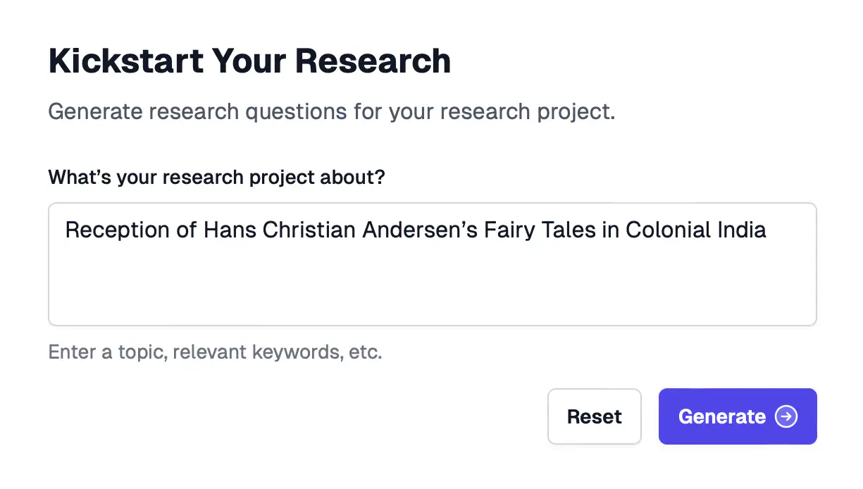Click the "Kickstart Your Research" heading
This screenshot has height=489, width=863.
pyautogui.click(x=249, y=61)
